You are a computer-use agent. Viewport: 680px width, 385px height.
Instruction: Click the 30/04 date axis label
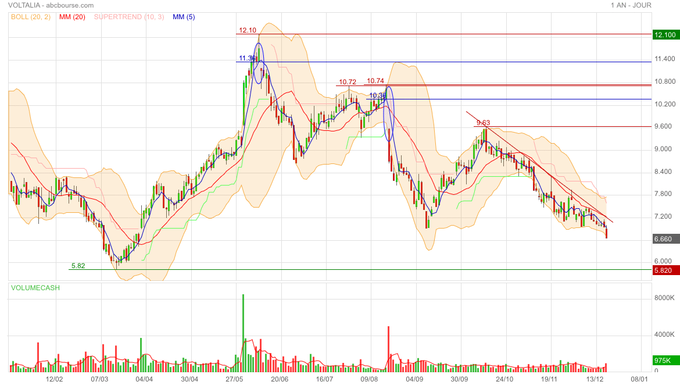(x=189, y=379)
